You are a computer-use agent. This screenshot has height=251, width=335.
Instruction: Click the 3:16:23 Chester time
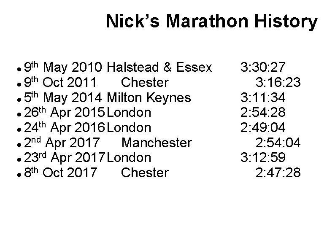(278, 82)
